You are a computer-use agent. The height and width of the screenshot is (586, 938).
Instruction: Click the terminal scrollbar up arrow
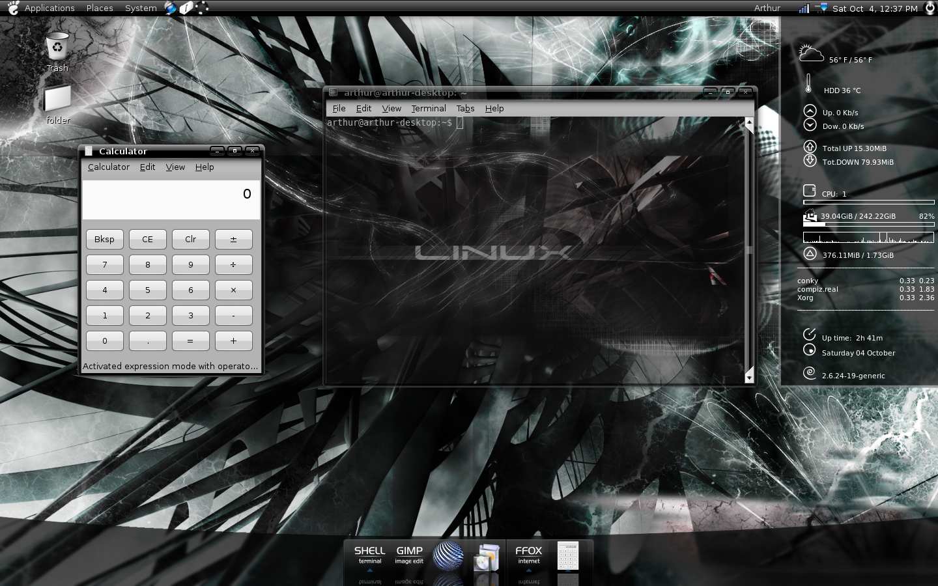coord(749,122)
